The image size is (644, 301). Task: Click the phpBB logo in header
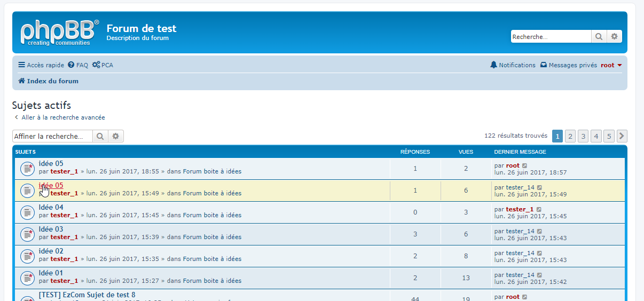coord(59,32)
